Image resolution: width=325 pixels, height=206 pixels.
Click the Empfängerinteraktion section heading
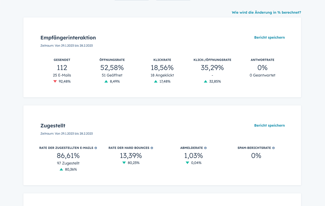pos(68,38)
